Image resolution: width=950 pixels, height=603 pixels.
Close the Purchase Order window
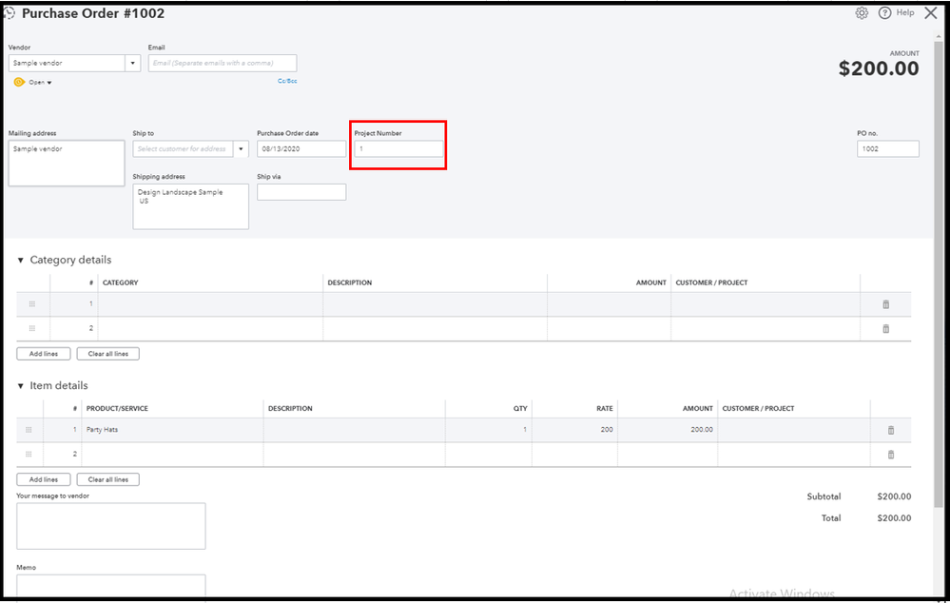click(931, 12)
